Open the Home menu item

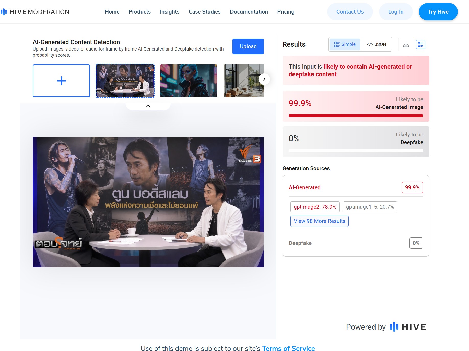(x=112, y=12)
